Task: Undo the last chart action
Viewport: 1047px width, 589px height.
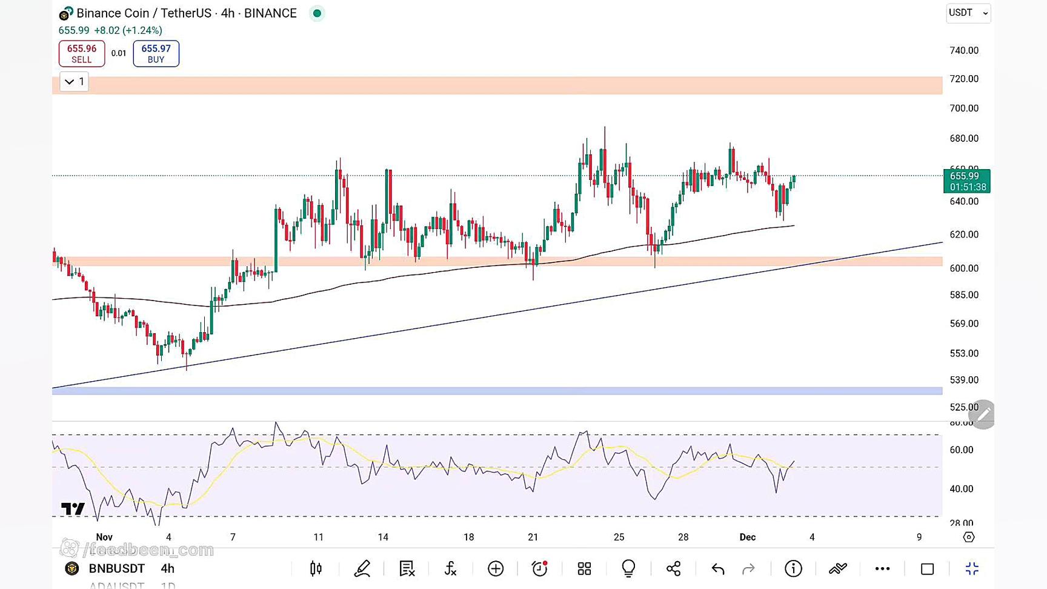Action: coord(718,569)
